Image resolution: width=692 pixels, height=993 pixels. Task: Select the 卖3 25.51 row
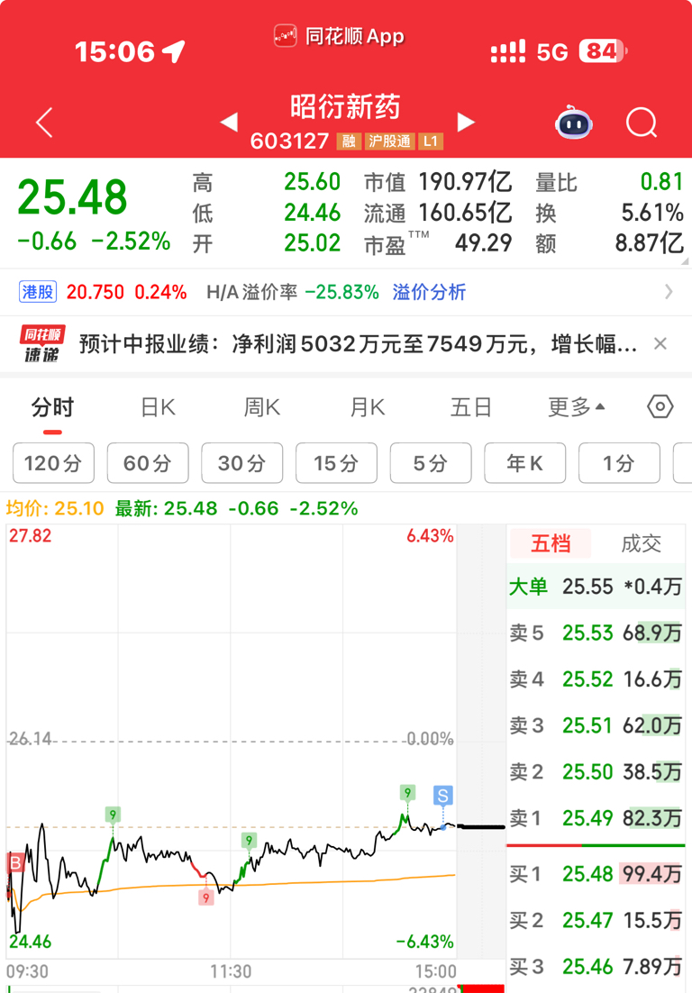pos(596,725)
